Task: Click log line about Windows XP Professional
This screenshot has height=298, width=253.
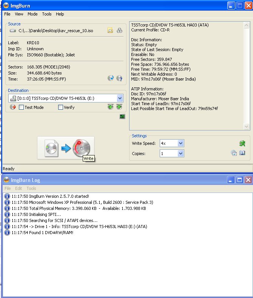Action: [82, 202]
